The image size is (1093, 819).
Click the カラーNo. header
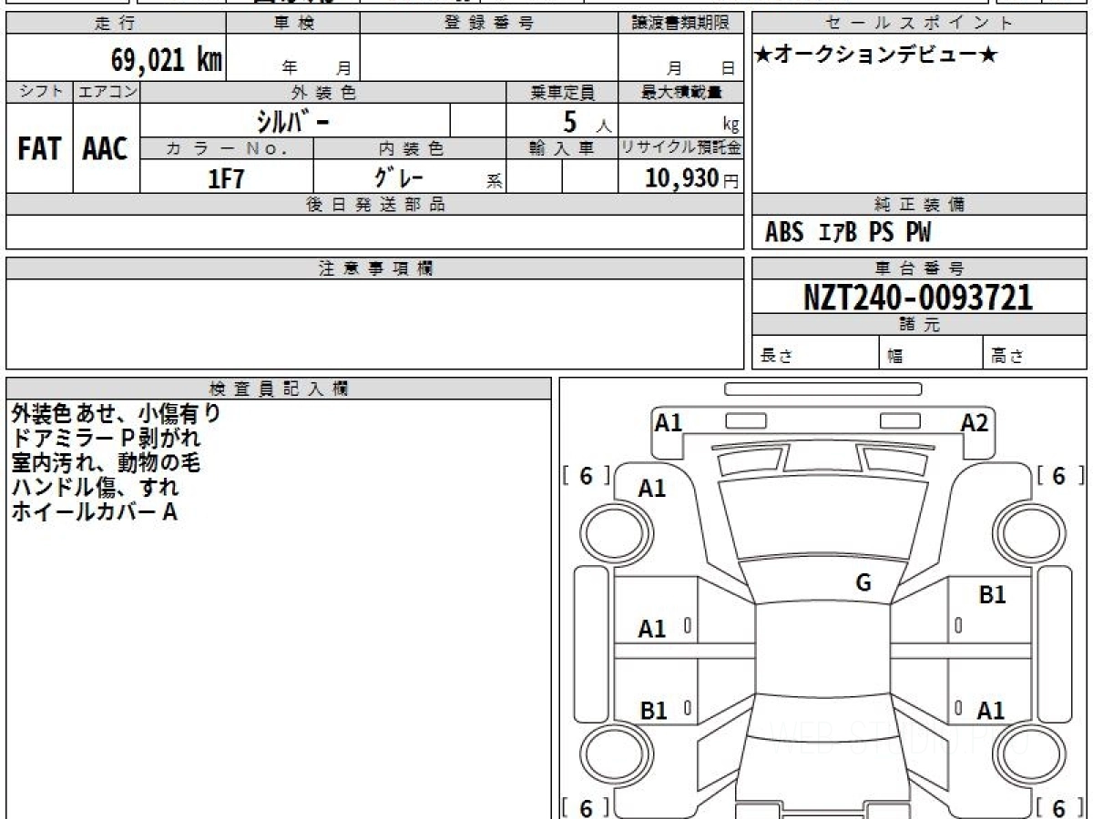(x=227, y=148)
